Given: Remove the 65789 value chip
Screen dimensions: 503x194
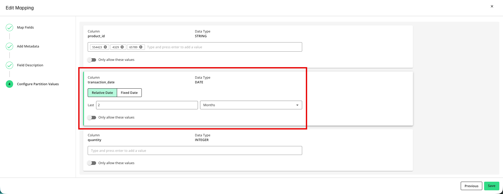Looking at the screenshot, I should tap(141, 47).
